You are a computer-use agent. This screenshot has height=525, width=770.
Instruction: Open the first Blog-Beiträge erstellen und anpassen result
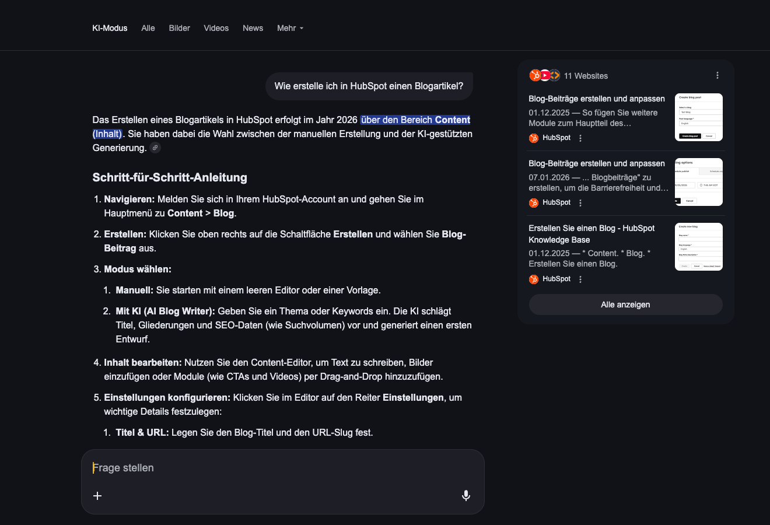tap(597, 99)
